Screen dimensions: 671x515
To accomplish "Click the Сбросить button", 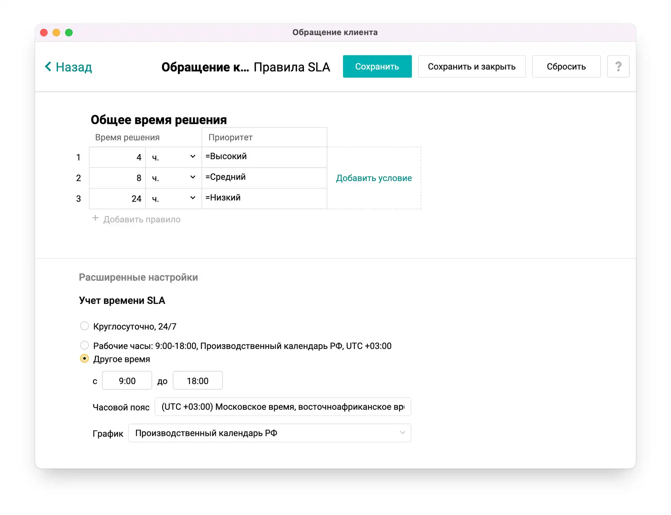I will tap(566, 66).
